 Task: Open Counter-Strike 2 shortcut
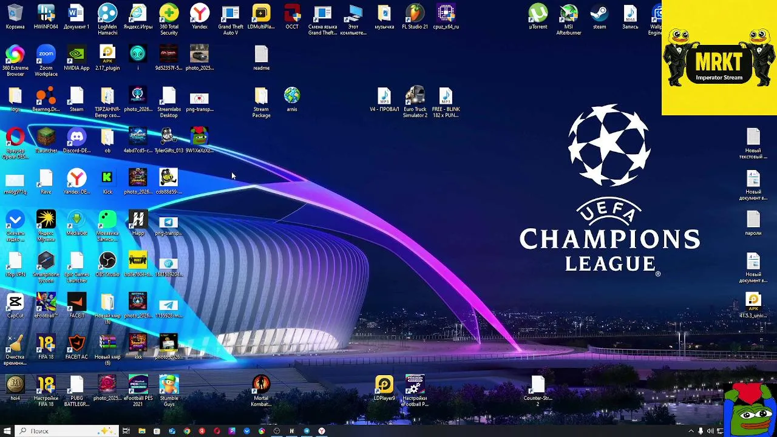[538, 391]
